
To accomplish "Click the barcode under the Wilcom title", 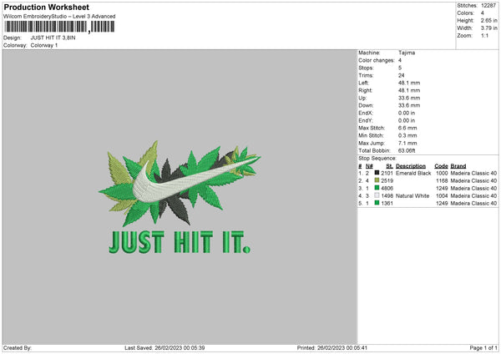I will (x=59, y=27).
